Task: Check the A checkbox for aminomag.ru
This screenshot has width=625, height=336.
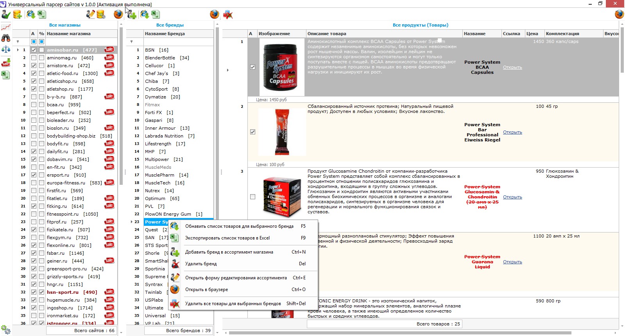Action: [x=34, y=58]
